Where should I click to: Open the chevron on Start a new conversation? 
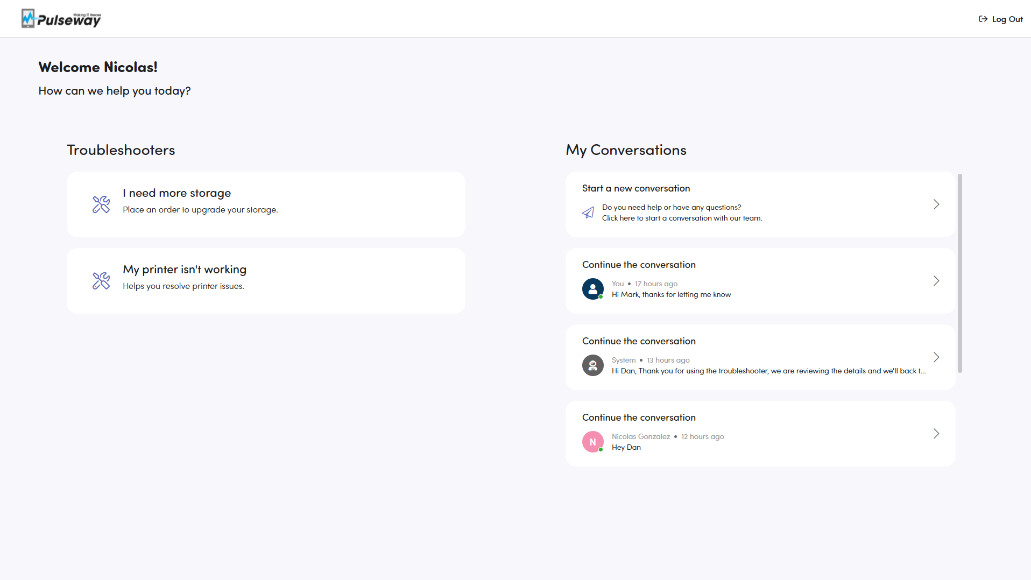click(x=936, y=204)
